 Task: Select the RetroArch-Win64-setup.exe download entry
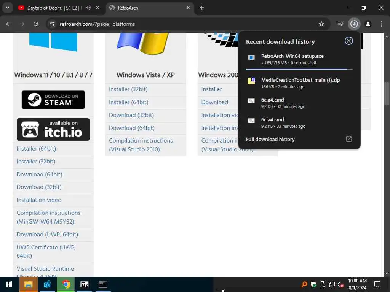(299, 59)
